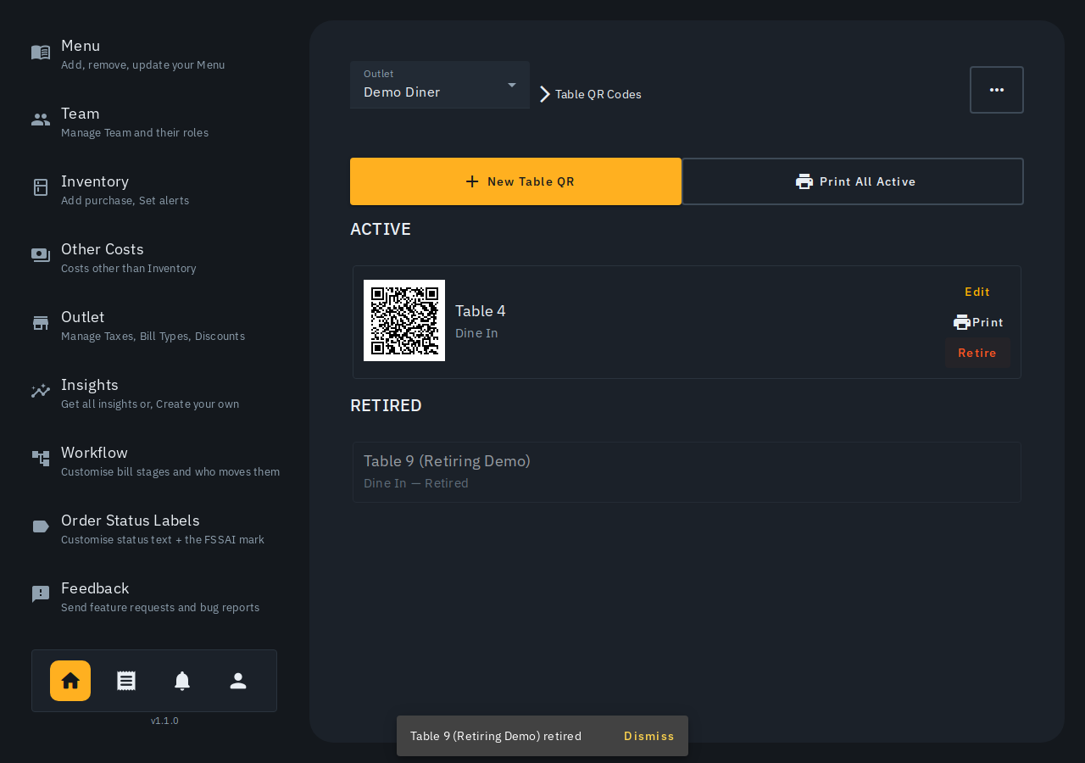The height and width of the screenshot is (763, 1085).
Task: Click the Table 4 QR code thumbnail
Action: click(x=404, y=320)
